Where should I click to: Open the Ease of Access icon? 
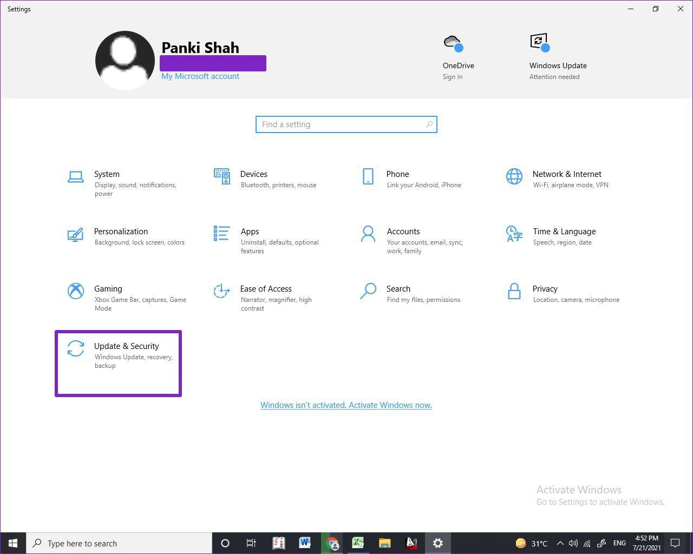pyautogui.click(x=221, y=292)
